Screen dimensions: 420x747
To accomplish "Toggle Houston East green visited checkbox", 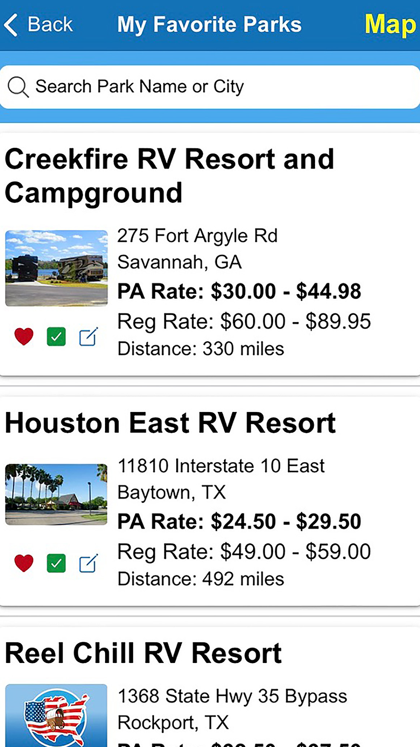I will 56,563.
